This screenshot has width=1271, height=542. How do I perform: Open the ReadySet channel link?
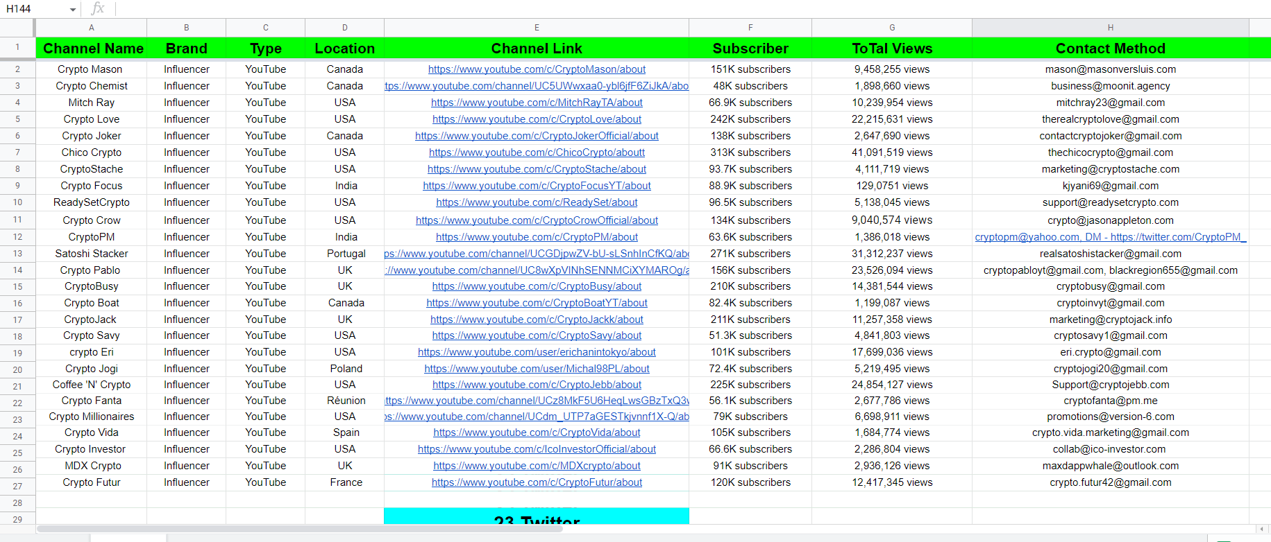click(x=537, y=202)
